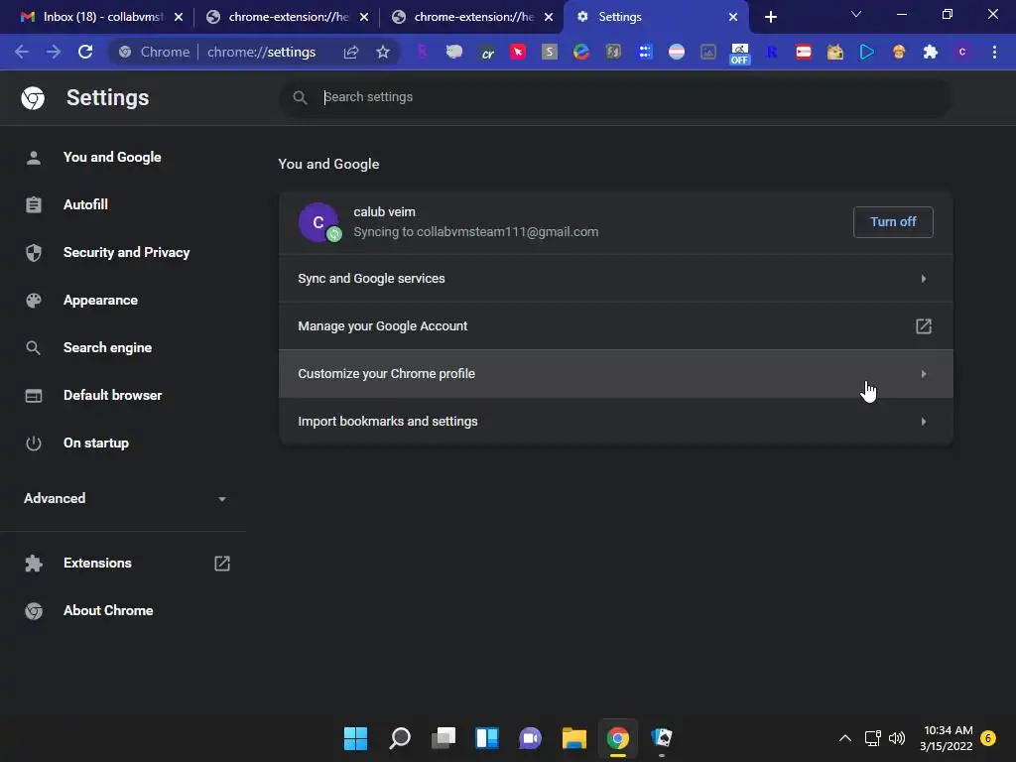Open Search engine settings
The image size is (1016, 762).
coord(107,348)
